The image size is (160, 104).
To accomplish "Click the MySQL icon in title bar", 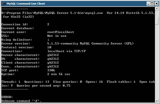I will [x=4, y=4].
